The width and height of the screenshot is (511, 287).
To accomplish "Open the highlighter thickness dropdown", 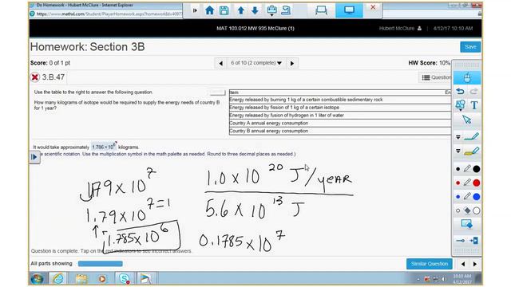I will (x=458, y=151).
